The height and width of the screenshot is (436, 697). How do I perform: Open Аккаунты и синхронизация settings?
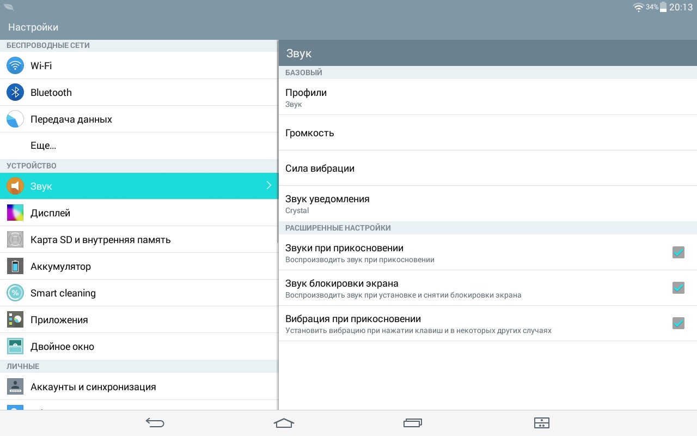[x=93, y=387]
